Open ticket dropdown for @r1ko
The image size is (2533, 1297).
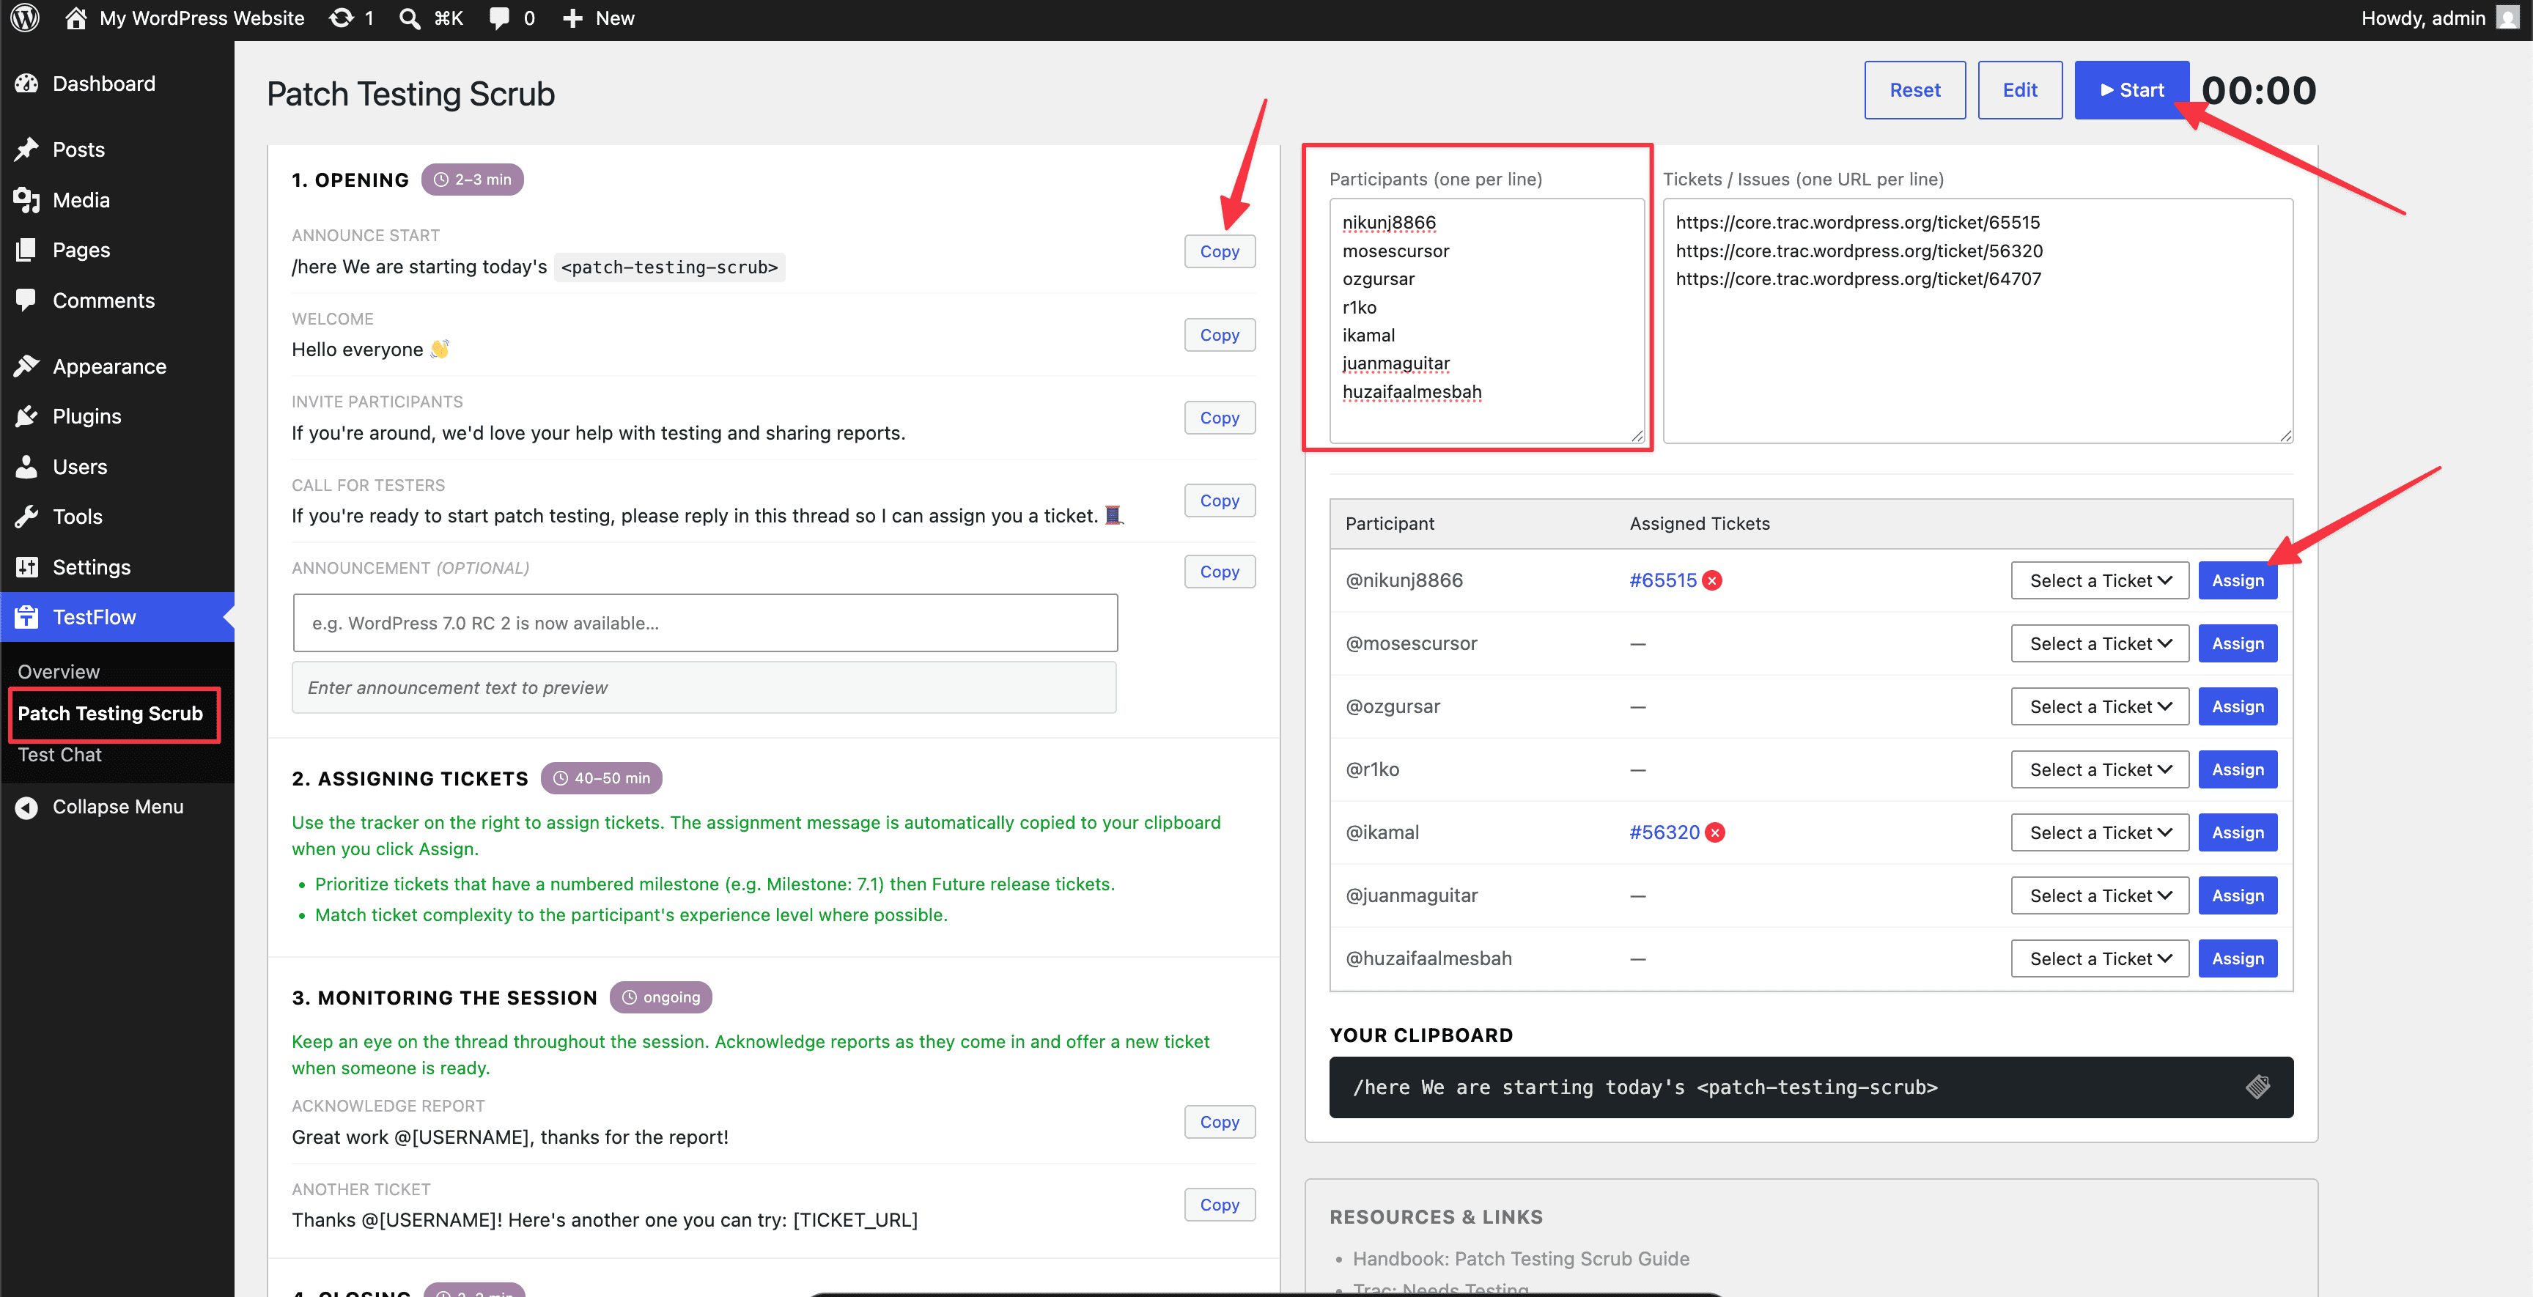2099,769
